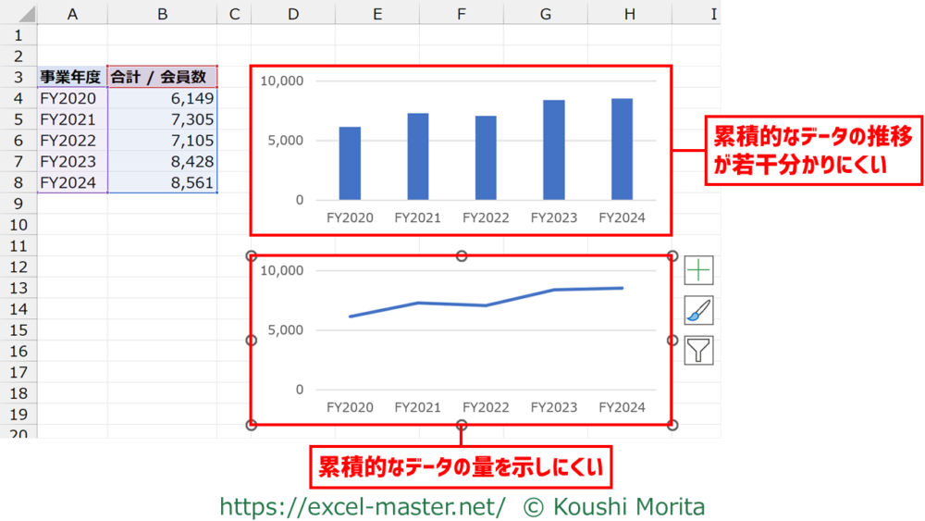Click the bottom-left chart resize handle
925x521 pixels.
point(251,425)
